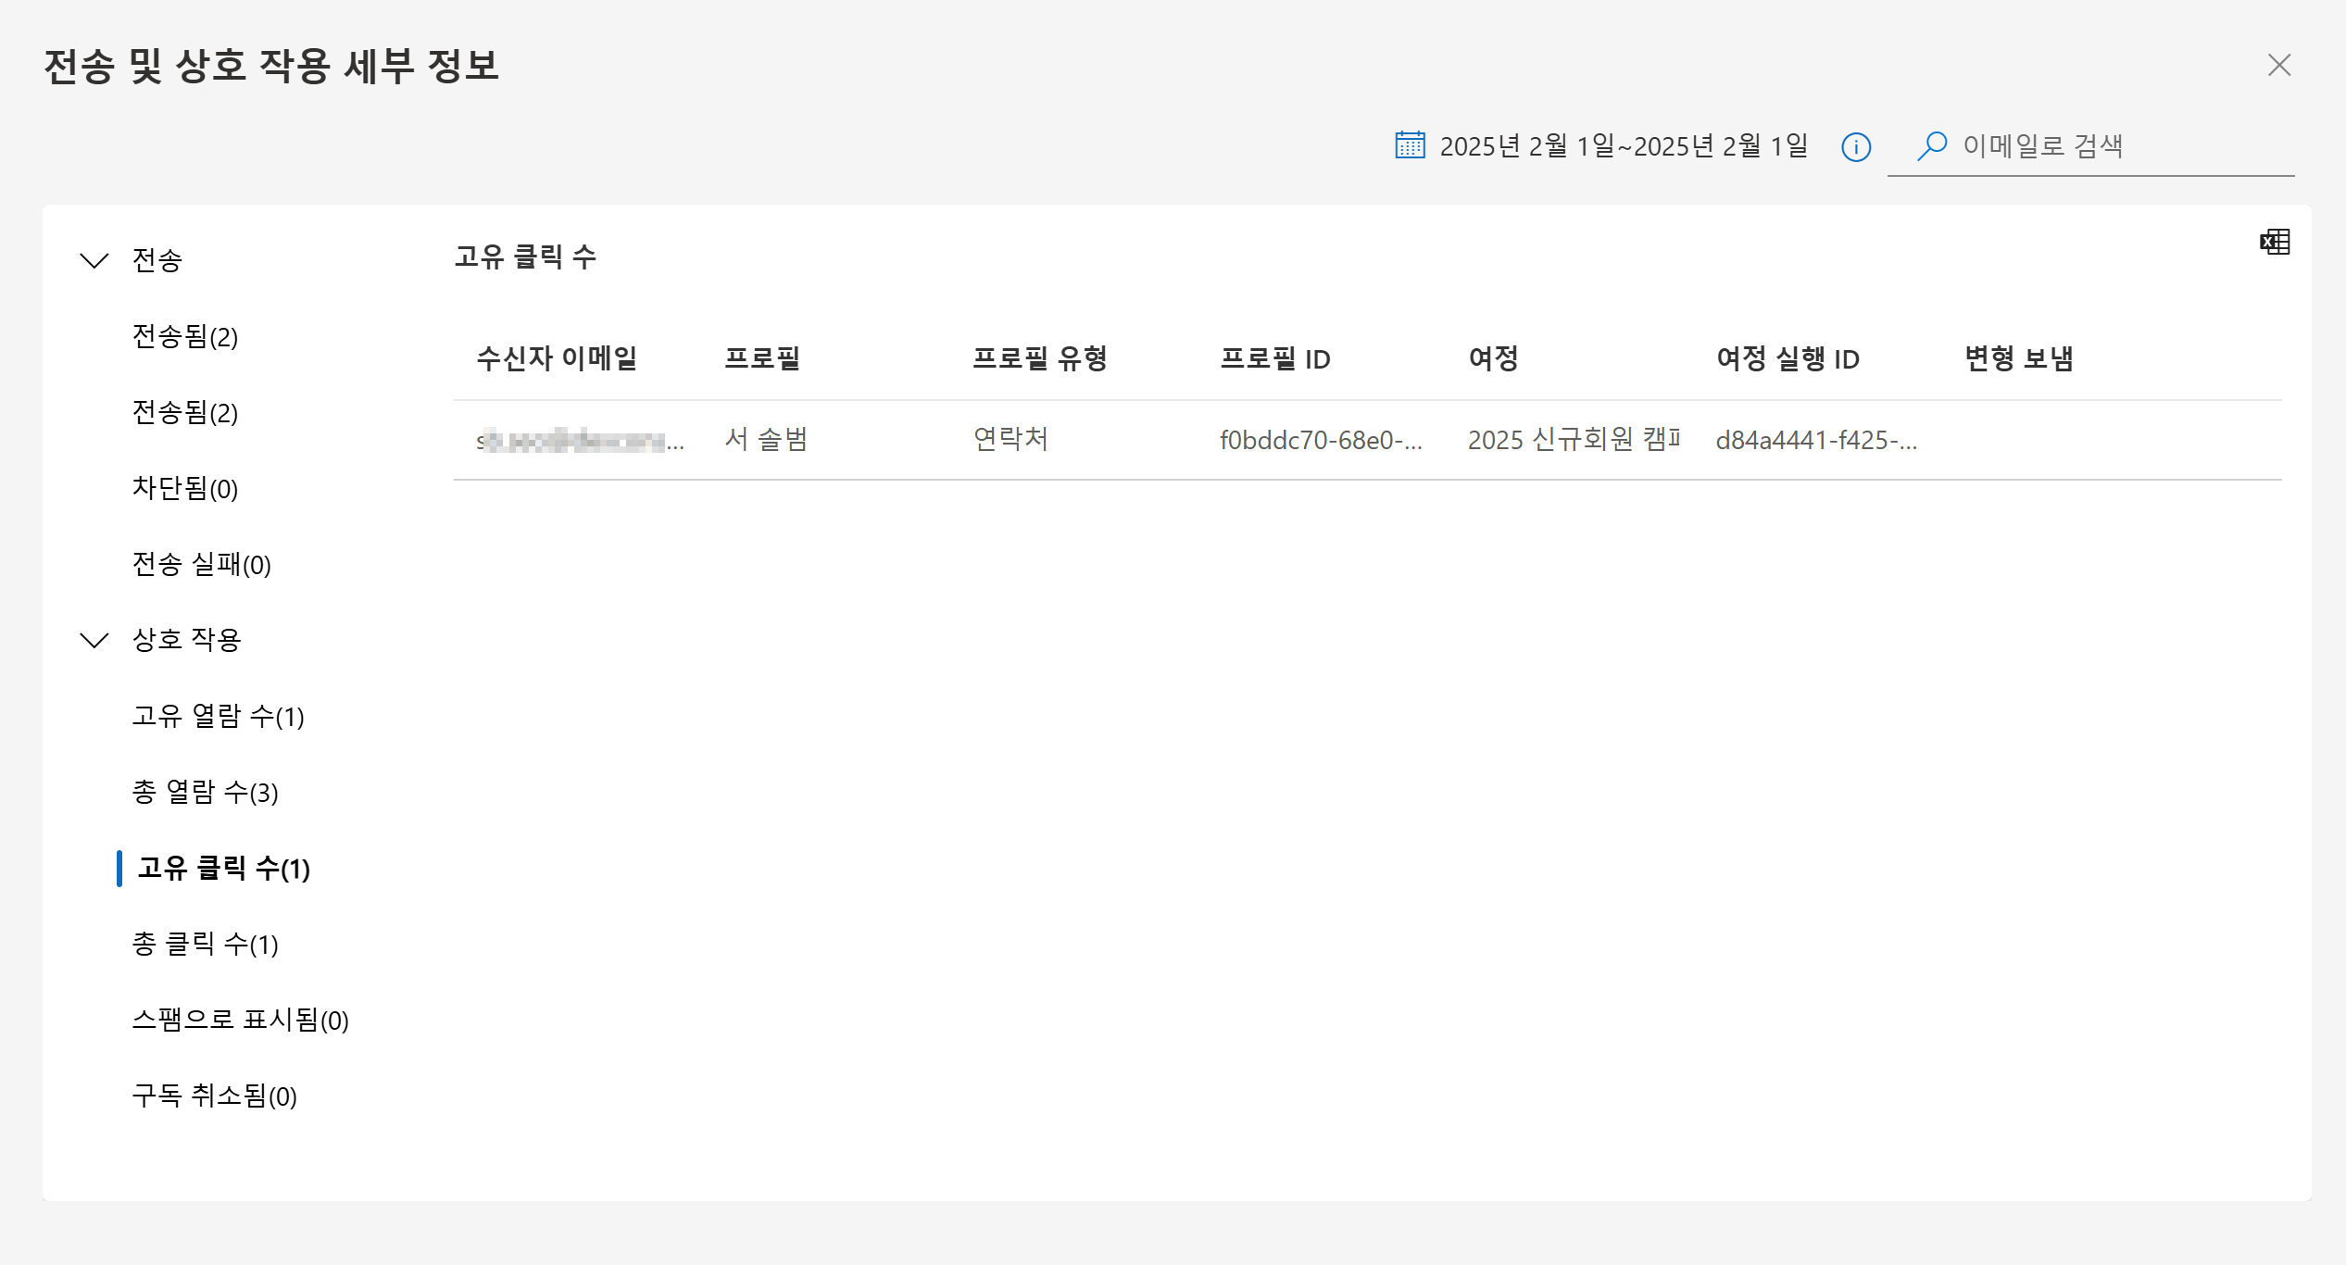This screenshot has width=2346, height=1265.
Task: Click the 2025년 2월 1일 date range text
Action: click(x=1623, y=145)
